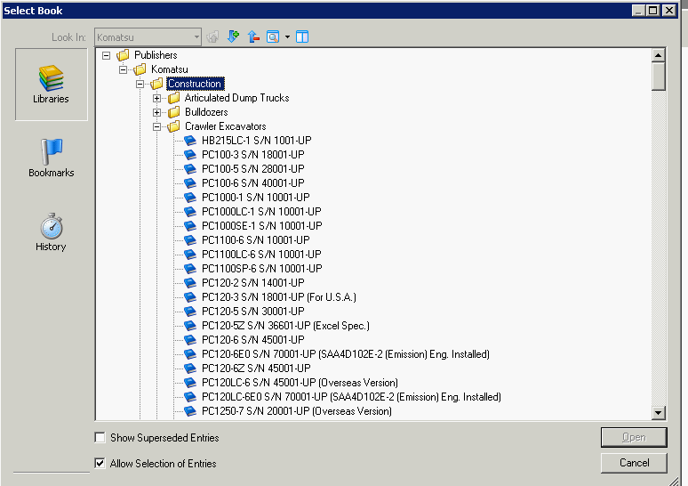Select Publishers root label
This screenshot has height=486, width=688.
point(156,55)
